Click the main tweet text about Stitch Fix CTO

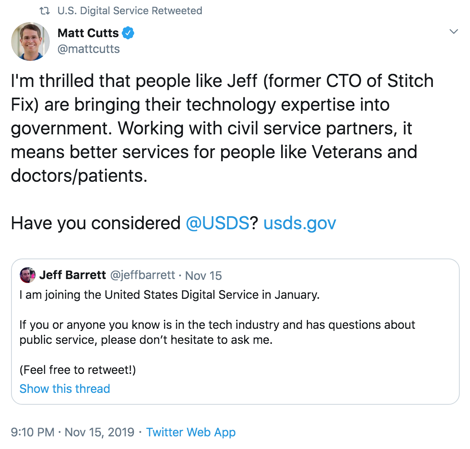pos(222,128)
